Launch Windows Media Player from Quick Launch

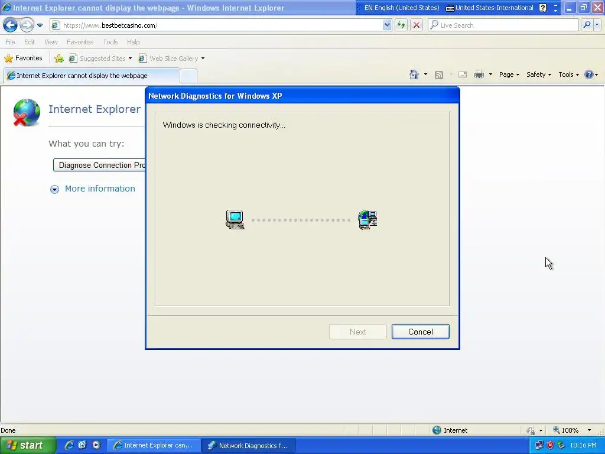click(96, 446)
